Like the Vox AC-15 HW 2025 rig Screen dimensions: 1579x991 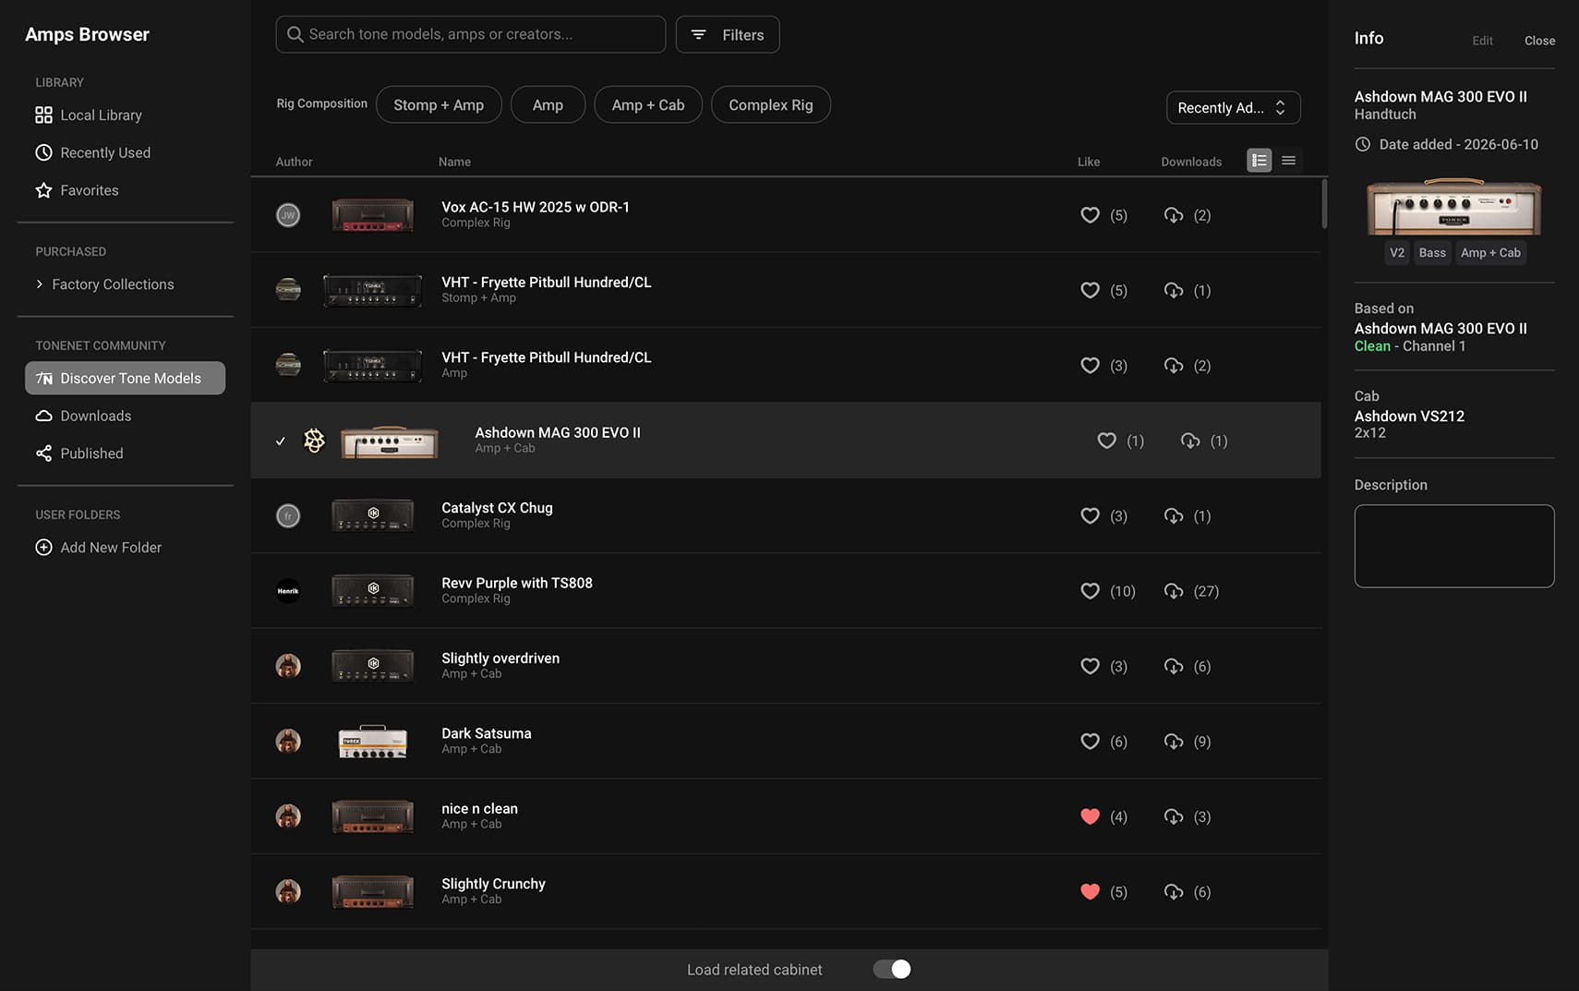[1090, 215]
